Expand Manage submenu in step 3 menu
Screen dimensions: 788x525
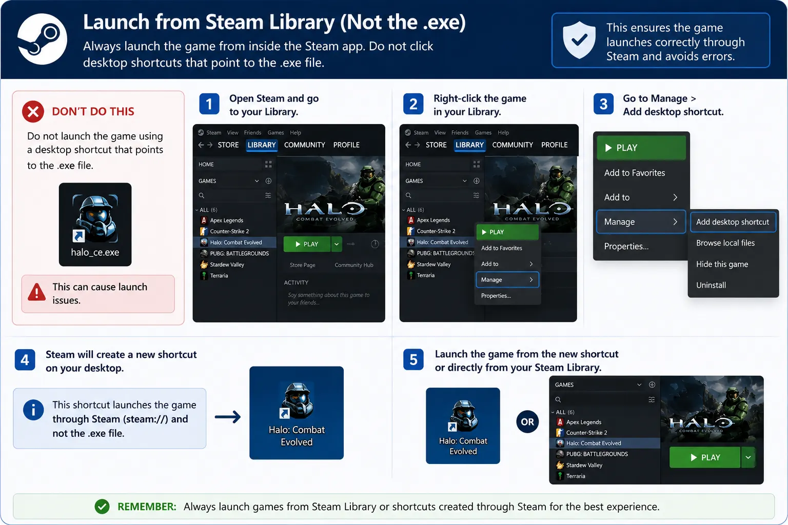(641, 222)
